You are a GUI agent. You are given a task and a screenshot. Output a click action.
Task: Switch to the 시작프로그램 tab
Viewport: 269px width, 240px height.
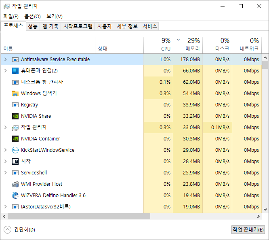(x=78, y=26)
